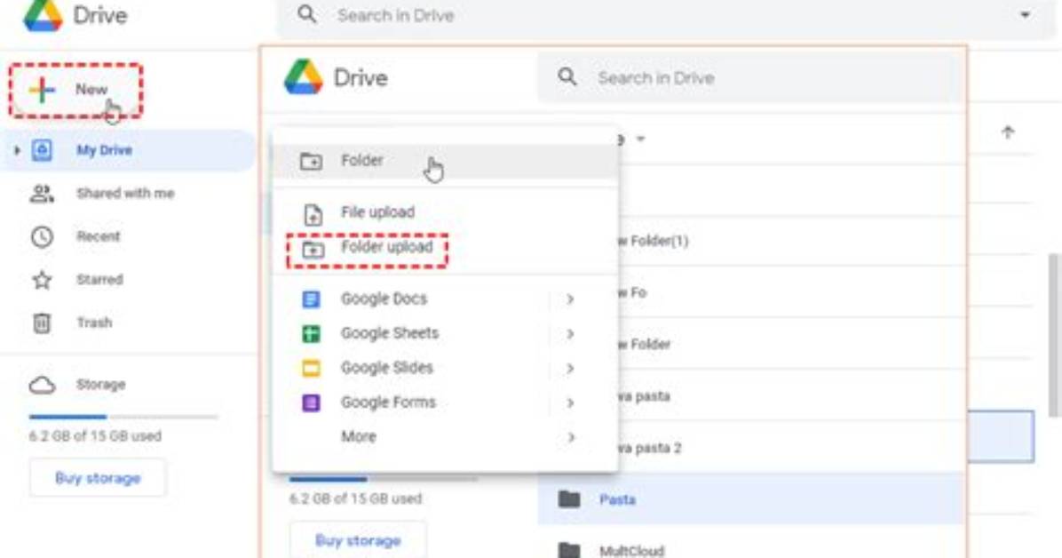Click the sort direction up arrow
Viewport: 1062px width, 558px height.
tap(1008, 132)
